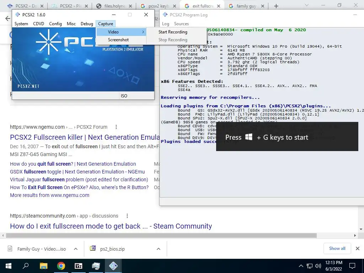Open the taskbar app left of PCSX2
The width and height of the screenshot is (364, 273).
[96, 266]
